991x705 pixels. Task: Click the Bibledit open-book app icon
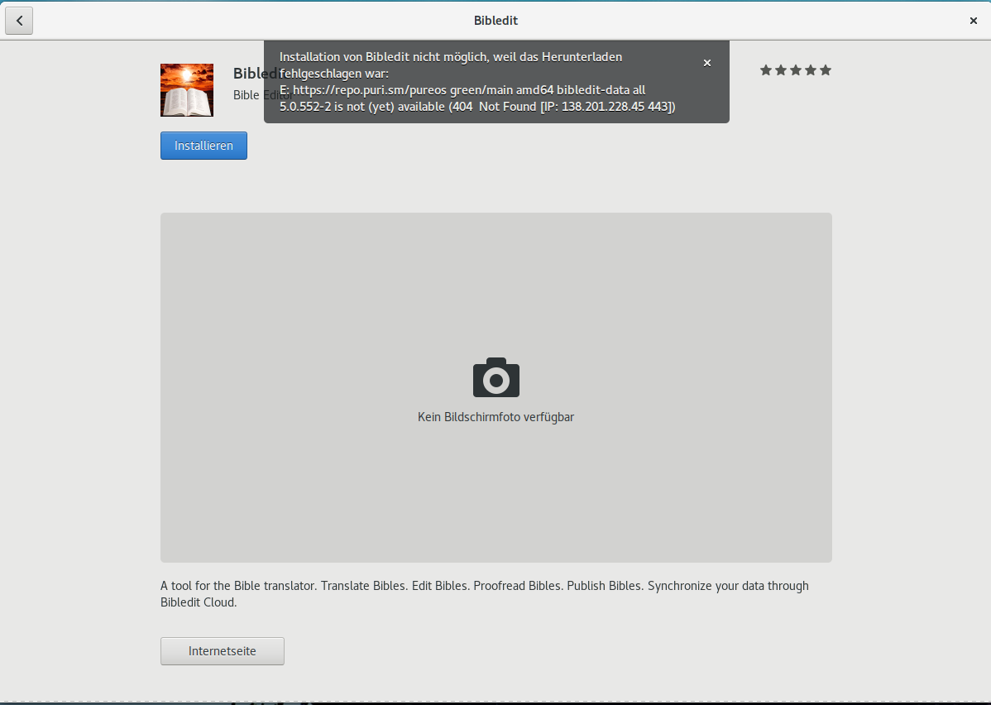[x=187, y=90]
